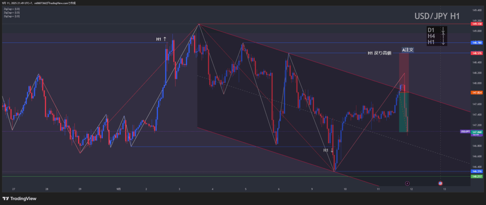This screenshot has width=486, height=205.
Task: Click the H1 down arrow near the low
Action: (332, 150)
